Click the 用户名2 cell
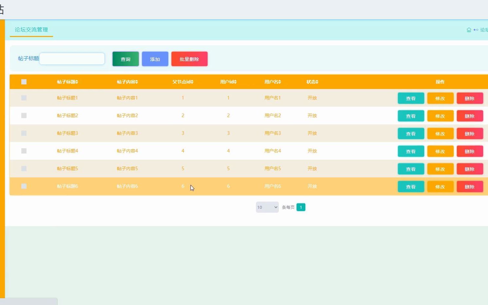This screenshot has height=305, width=488. 273,116
